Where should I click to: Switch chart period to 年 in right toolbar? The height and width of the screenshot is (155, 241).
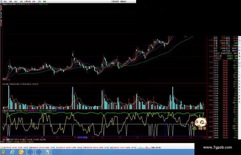[x=239, y=102]
